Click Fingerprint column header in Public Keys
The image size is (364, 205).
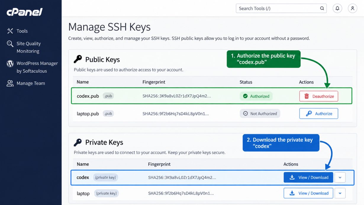click(x=154, y=82)
